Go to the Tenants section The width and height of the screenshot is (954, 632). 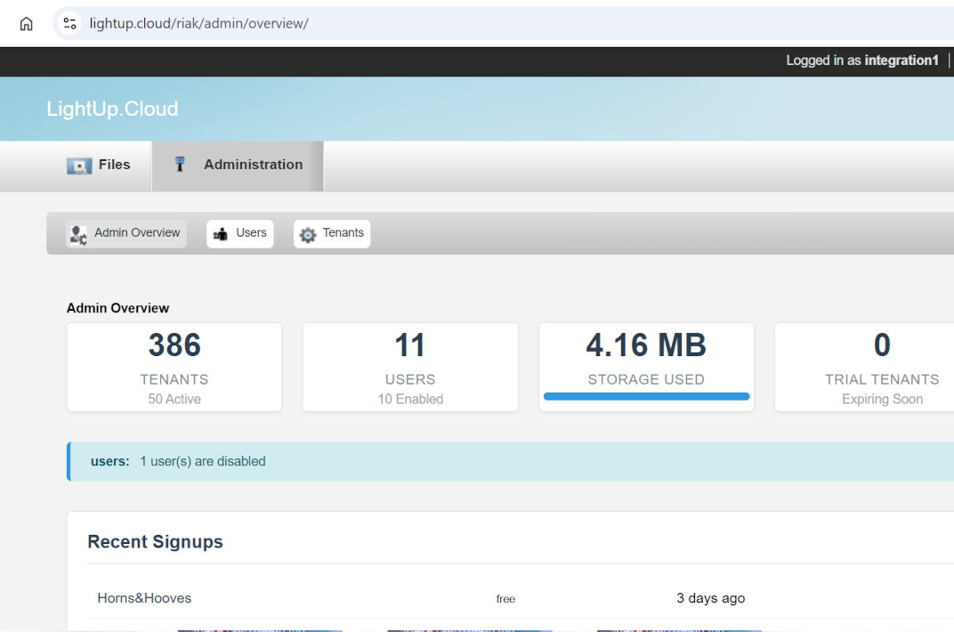pos(332,233)
